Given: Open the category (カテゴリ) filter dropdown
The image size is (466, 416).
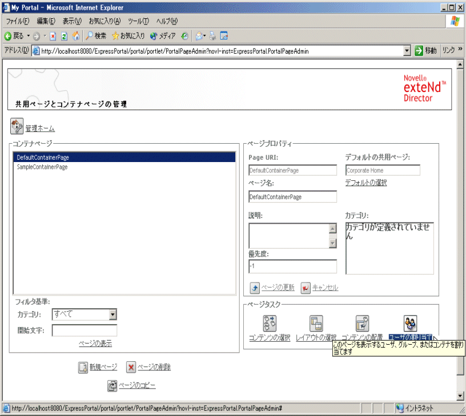Looking at the screenshot, I should click(113, 314).
